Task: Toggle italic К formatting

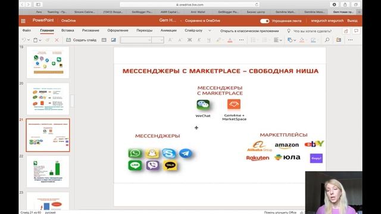Action: (x=199, y=40)
